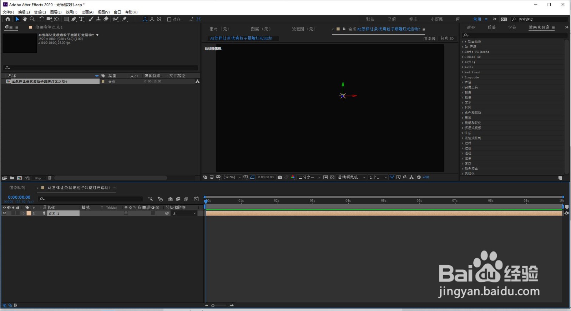Image resolution: width=571 pixels, height=311 pixels.
Task: Switch to the 默认 workspace
Action: pyautogui.click(x=370, y=19)
